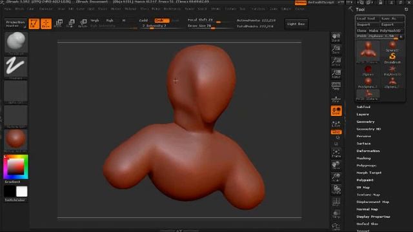Click the Scale view icon in right shelf
This screenshot has width=413, height=232.
(336, 177)
